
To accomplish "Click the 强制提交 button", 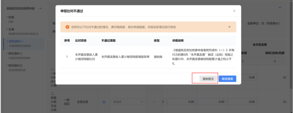I will pyautogui.click(x=208, y=79).
